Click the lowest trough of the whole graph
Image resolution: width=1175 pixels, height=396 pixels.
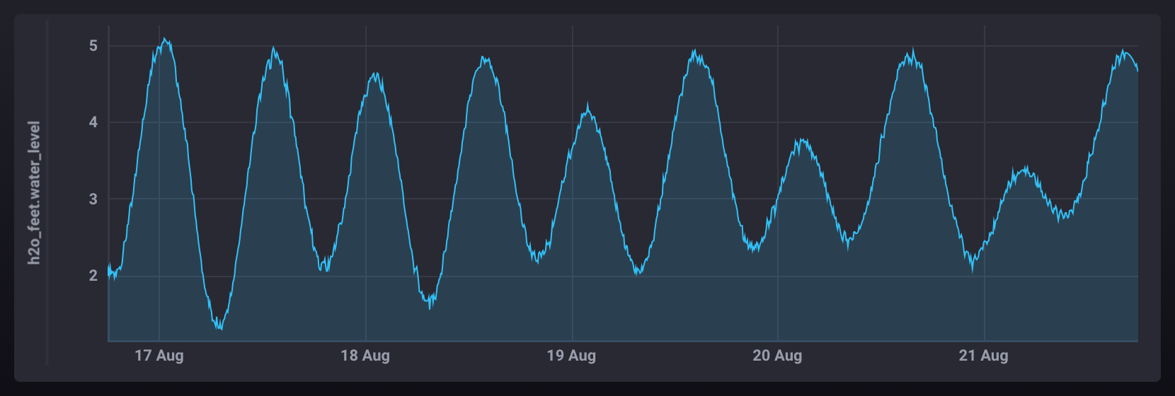point(221,329)
